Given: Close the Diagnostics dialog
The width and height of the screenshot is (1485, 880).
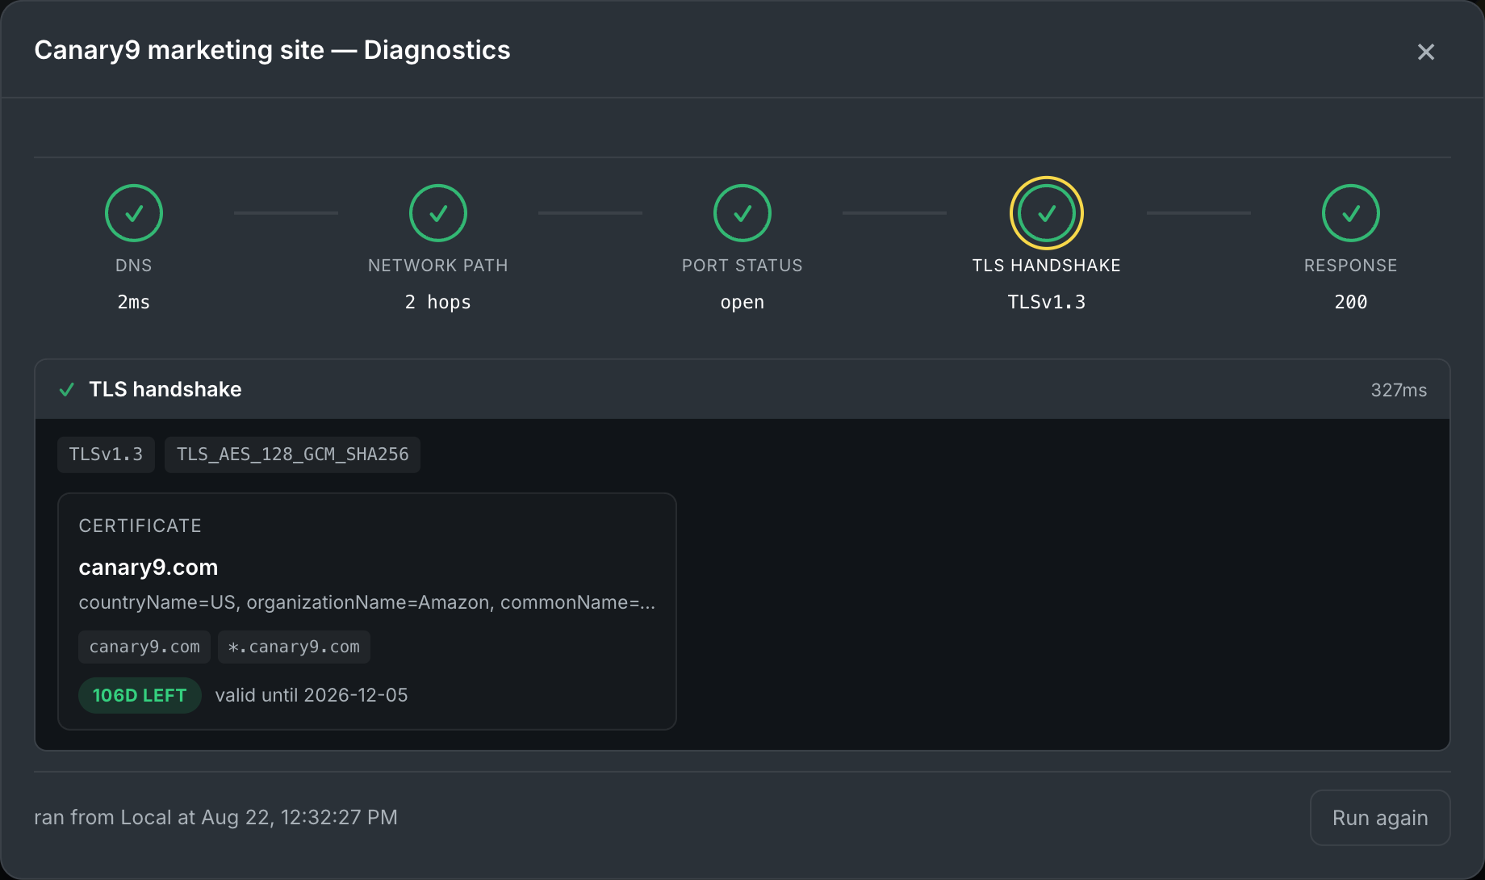Looking at the screenshot, I should tap(1426, 52).
